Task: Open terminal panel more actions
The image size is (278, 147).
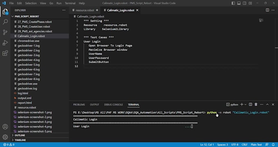Action: (262, 104)
